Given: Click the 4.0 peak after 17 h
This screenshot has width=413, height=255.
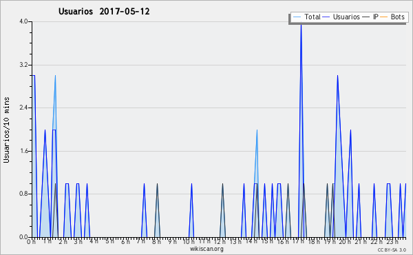Looking at the screenshot, I should [x=301, y=24].
